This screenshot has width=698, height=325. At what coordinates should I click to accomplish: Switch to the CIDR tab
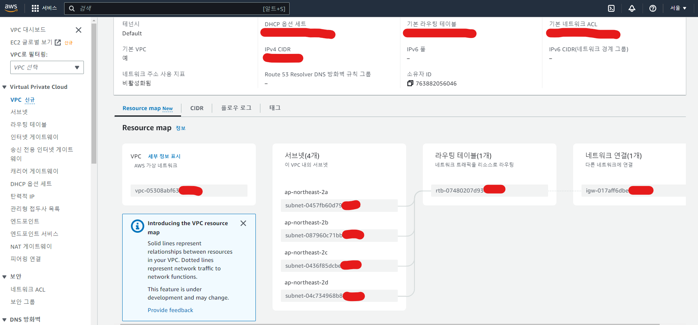click(197, 108)
